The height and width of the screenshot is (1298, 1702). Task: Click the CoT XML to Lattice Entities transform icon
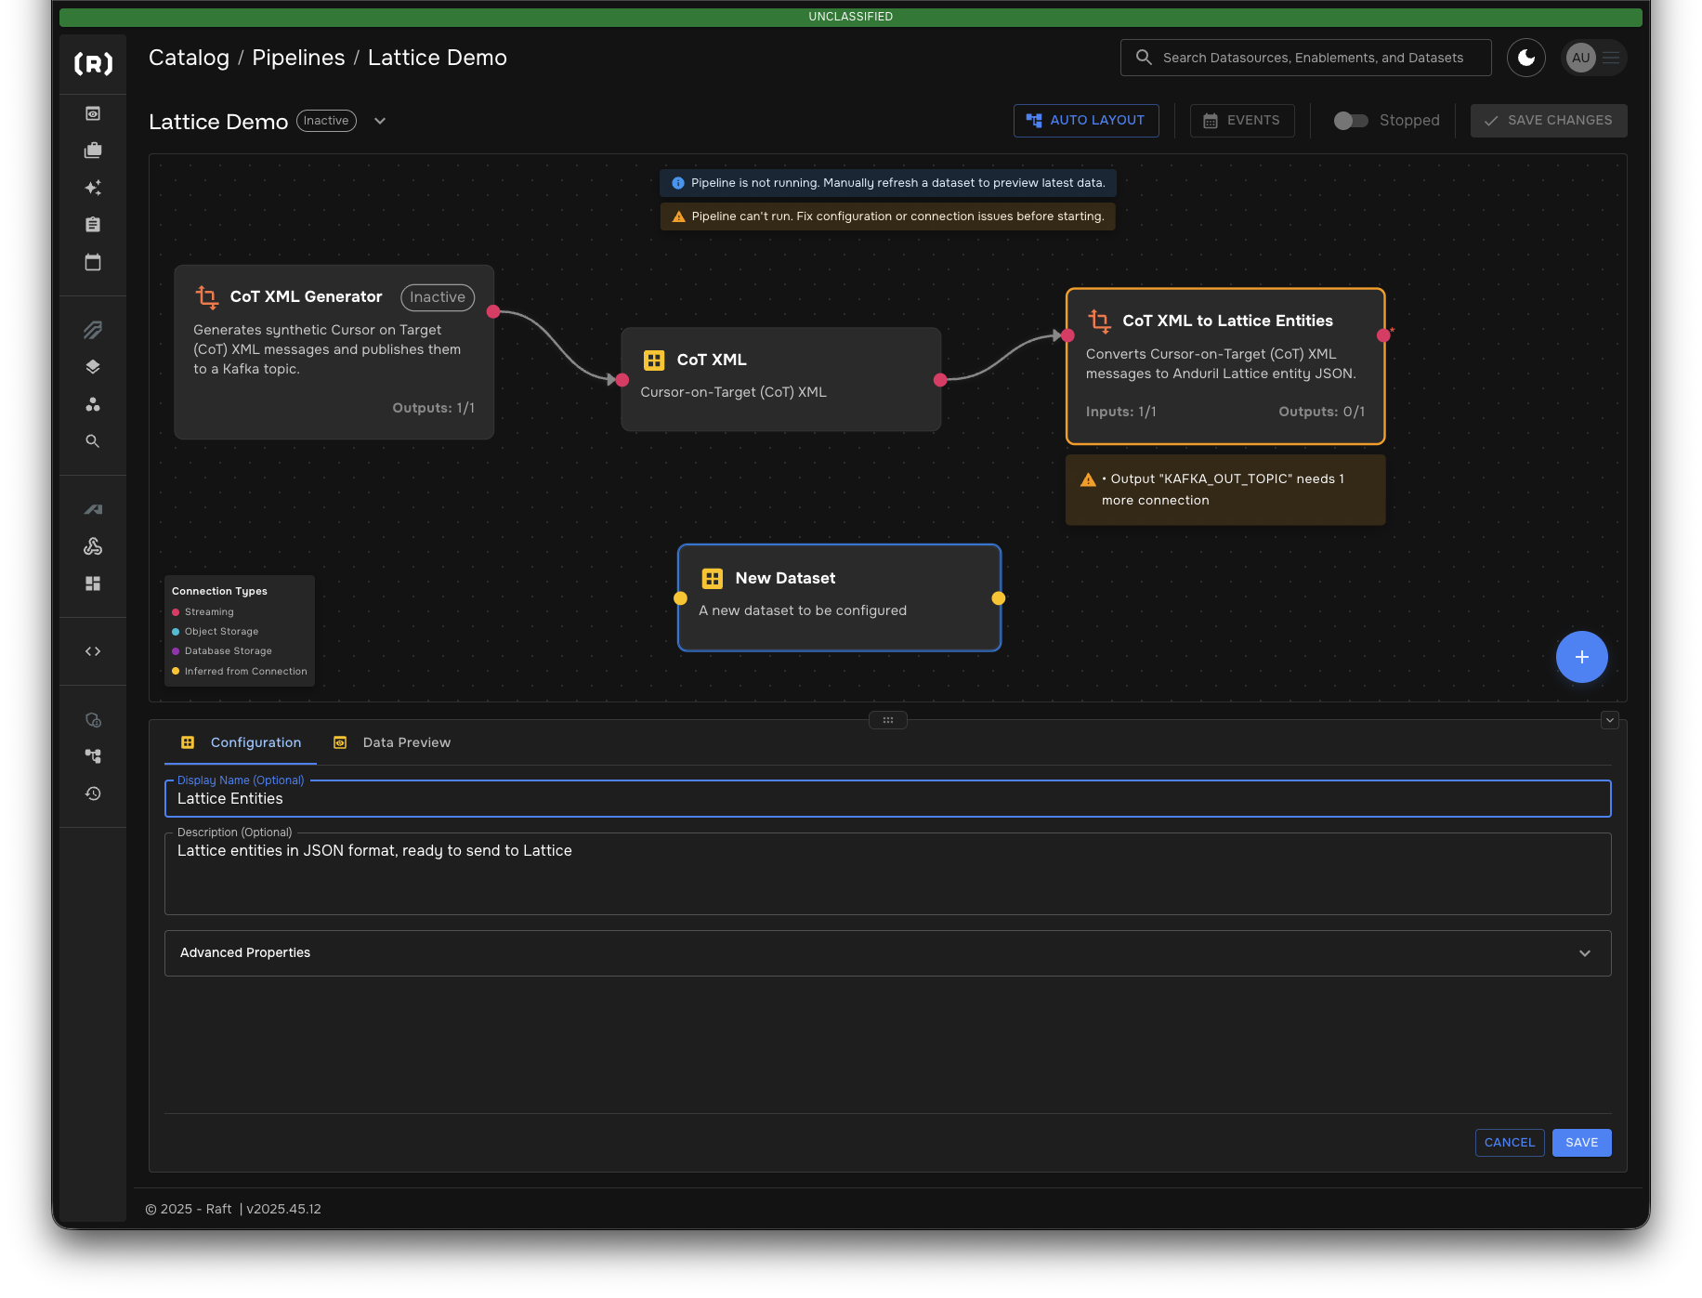coord(1100,321)
